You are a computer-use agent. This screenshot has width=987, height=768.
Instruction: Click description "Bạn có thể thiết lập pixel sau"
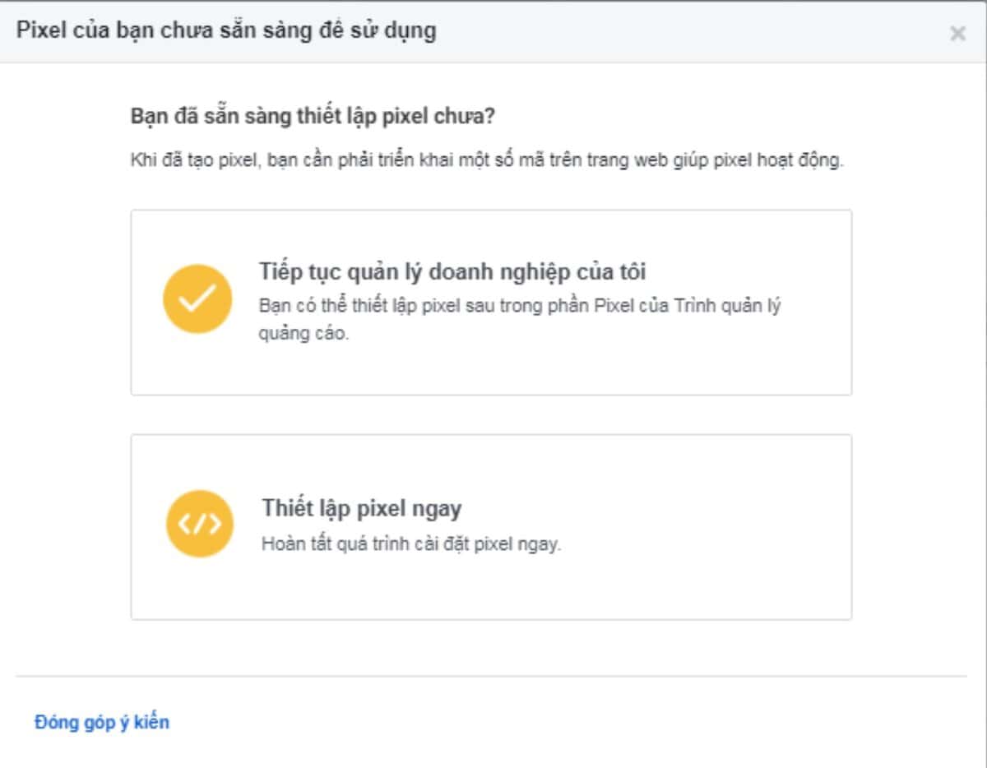point(520,307)
